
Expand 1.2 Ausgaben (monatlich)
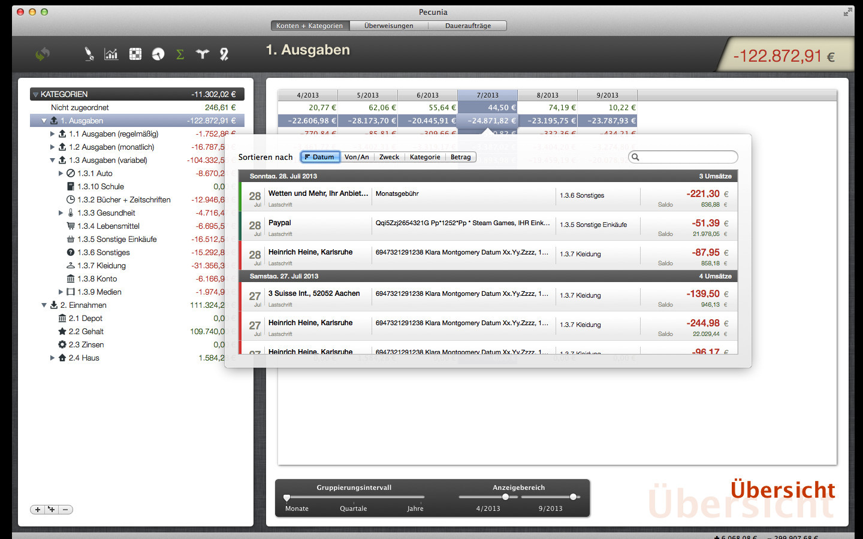click(53, 147)
